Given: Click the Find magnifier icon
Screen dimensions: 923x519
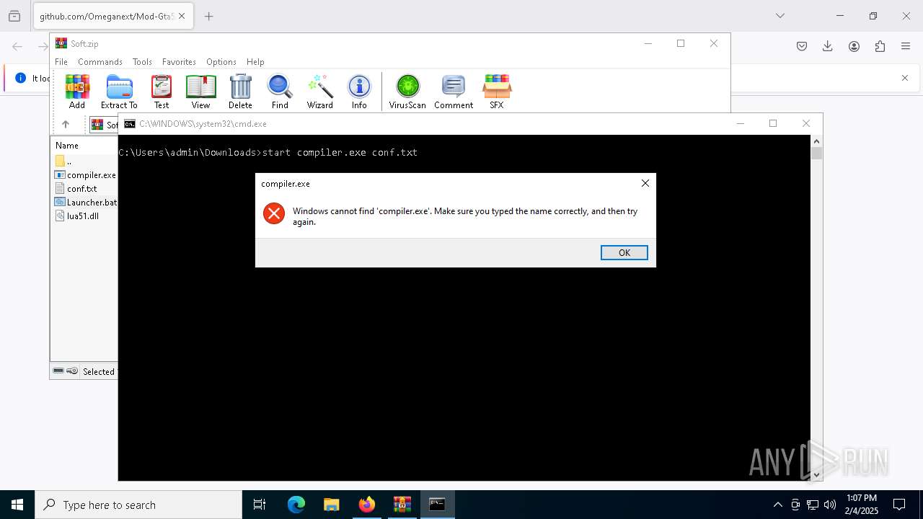Looking at the screenshot, I should point(280,92).
